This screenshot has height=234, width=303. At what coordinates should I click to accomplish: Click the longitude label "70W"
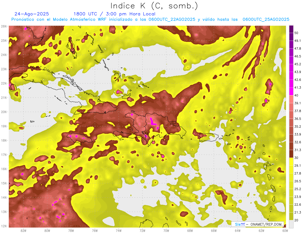166,230
